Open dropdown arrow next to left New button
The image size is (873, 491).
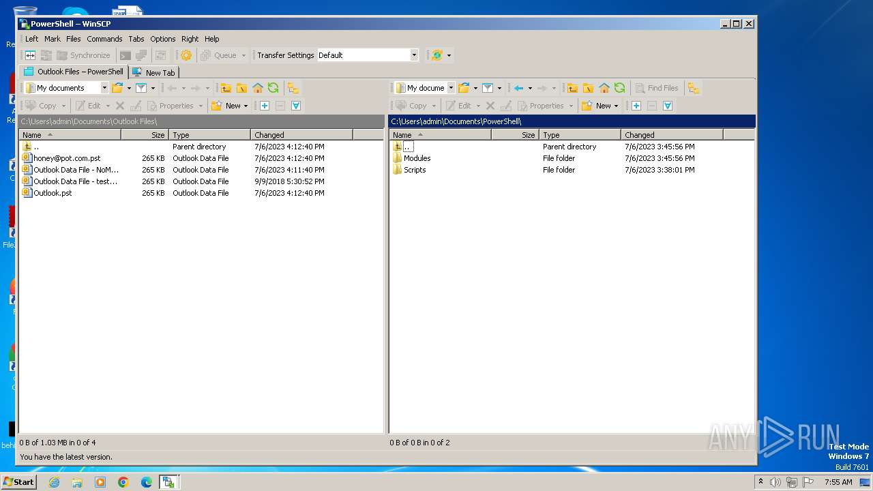(x=246, y=106)
